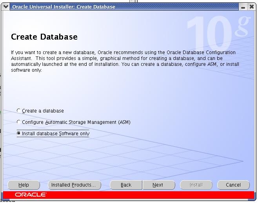Select 'Install database Software only' radio circle
This screenshot has height=203, width=258.
coord(19,134)
